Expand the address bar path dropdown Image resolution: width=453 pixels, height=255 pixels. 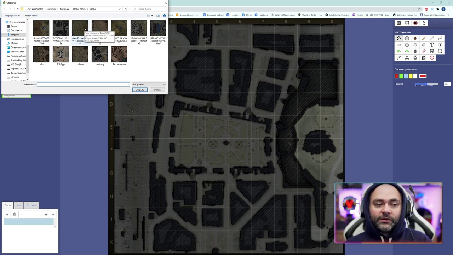click(x=120, y=9)
